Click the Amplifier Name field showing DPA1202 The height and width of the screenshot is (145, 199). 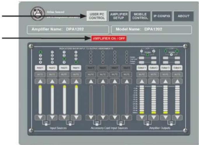(68, 30)
